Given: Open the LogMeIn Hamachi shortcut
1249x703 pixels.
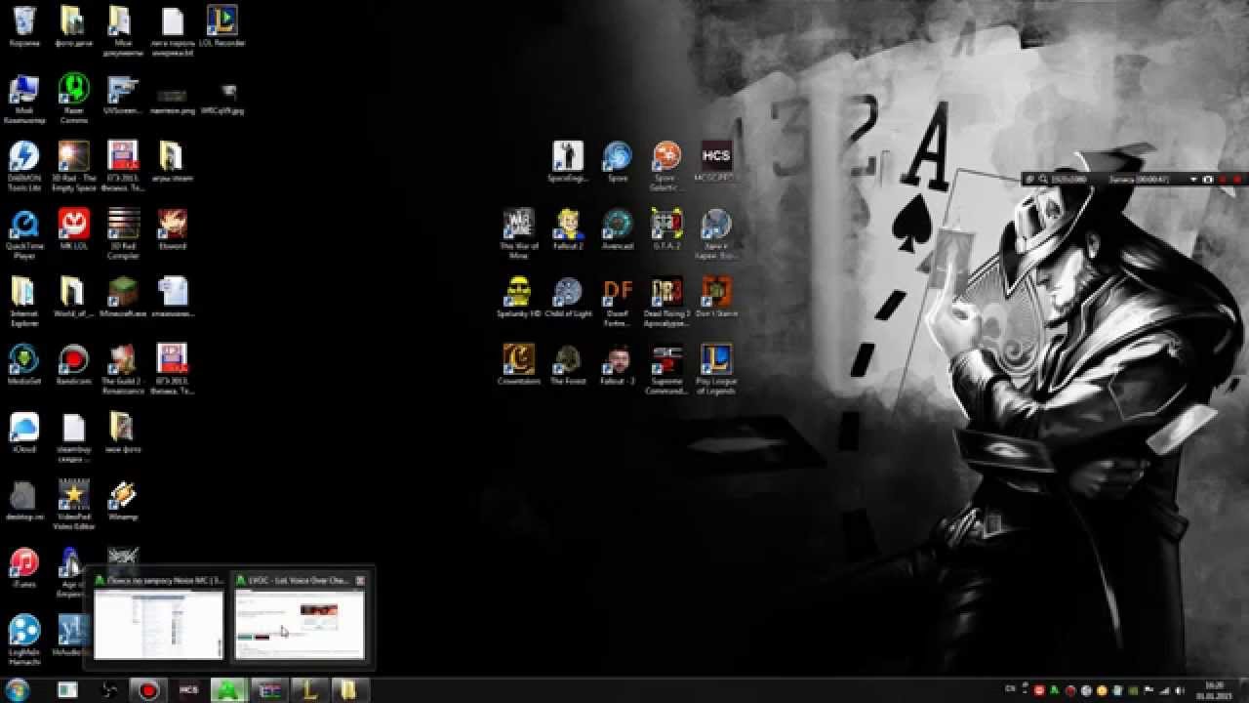Looking at the screenshot, I should click(24, 639).
